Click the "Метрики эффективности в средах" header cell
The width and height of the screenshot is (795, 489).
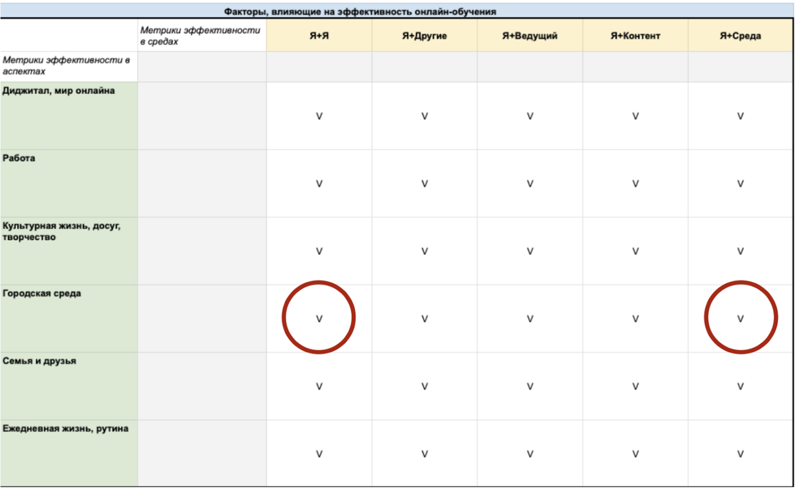click(x=202, y=36)
